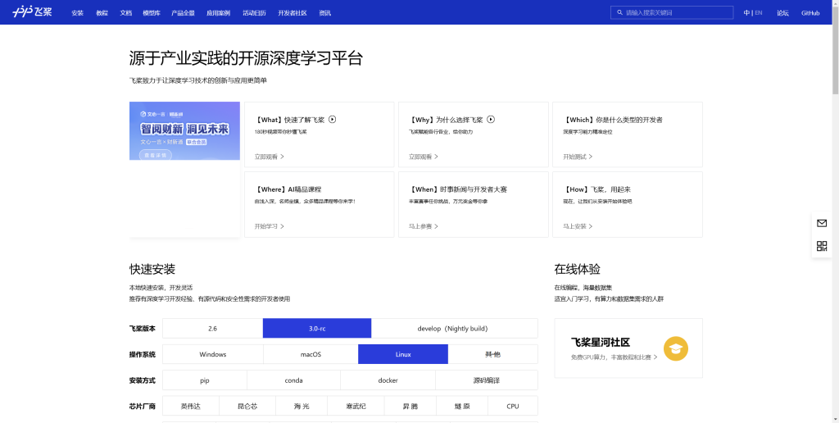The image size is (839, 423).
Task: Focus the keyword search input field
Action: click(672, 12)
